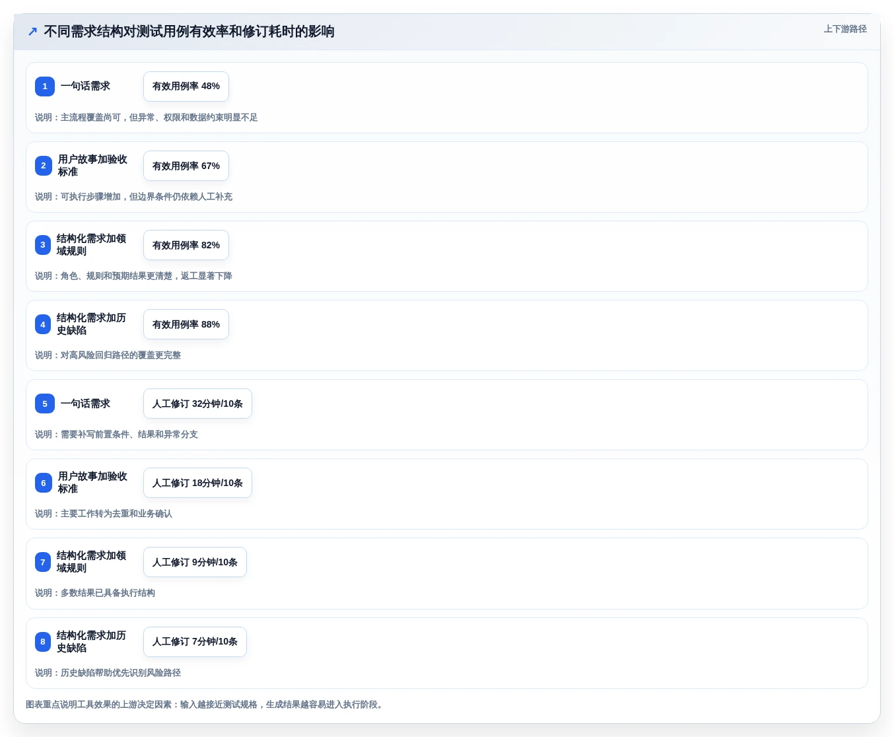Viewport: 894px width, 737px height.
Task: Click 用户故事加验收标准 label in card 2
Action: click(92, 166)
